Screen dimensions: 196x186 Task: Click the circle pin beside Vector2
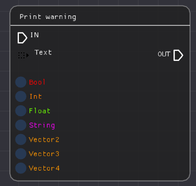pos(21,140)
